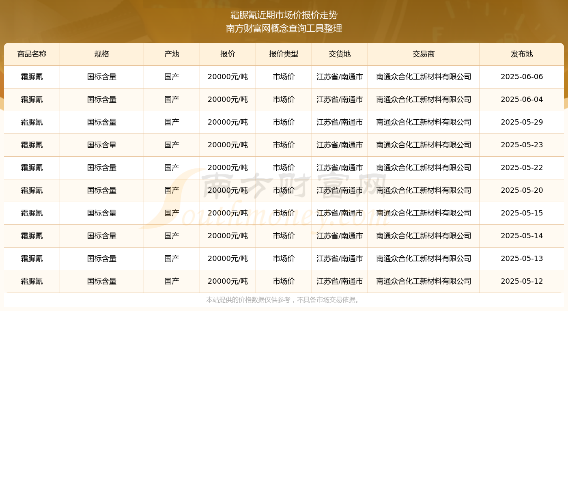Select the date cell 2025-05-23
The width and height of the screenshot is (568, 489).
point(522,145)
